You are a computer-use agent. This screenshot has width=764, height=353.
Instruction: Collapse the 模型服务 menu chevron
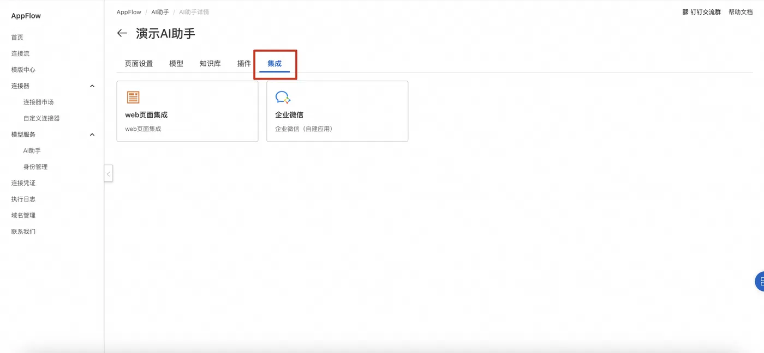pyautogui.click(x=92, y=135)
